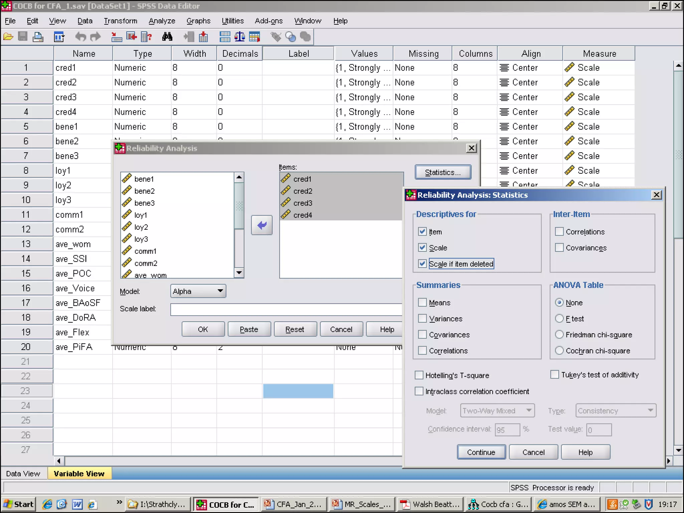
Task: Select the F test radio button
Action: 559,318
